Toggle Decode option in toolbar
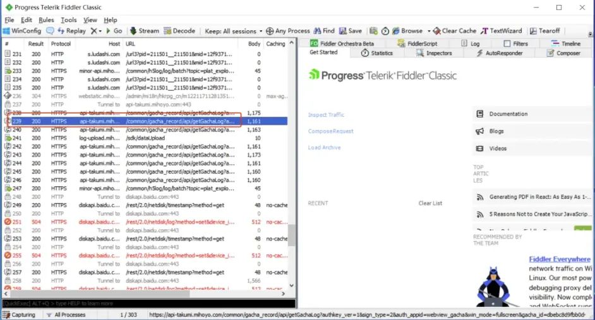The image size is (595, 320). pos(179,31)
